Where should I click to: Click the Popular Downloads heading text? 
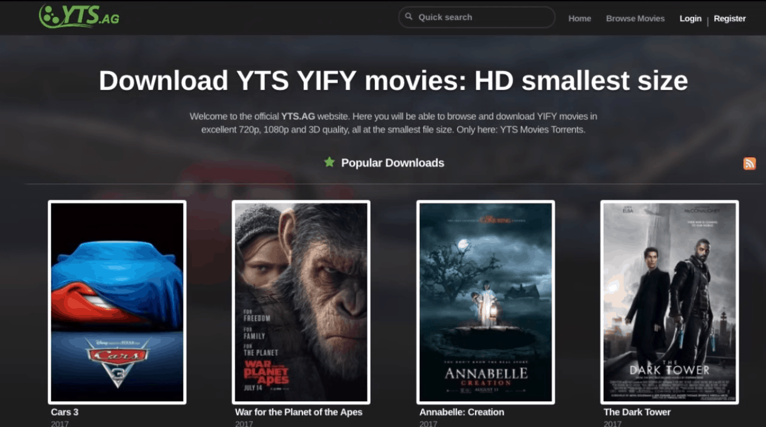coord(392,163)
